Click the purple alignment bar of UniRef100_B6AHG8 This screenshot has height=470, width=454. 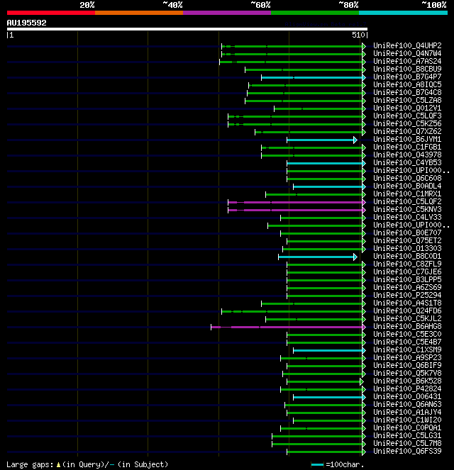tap(287, 327)
